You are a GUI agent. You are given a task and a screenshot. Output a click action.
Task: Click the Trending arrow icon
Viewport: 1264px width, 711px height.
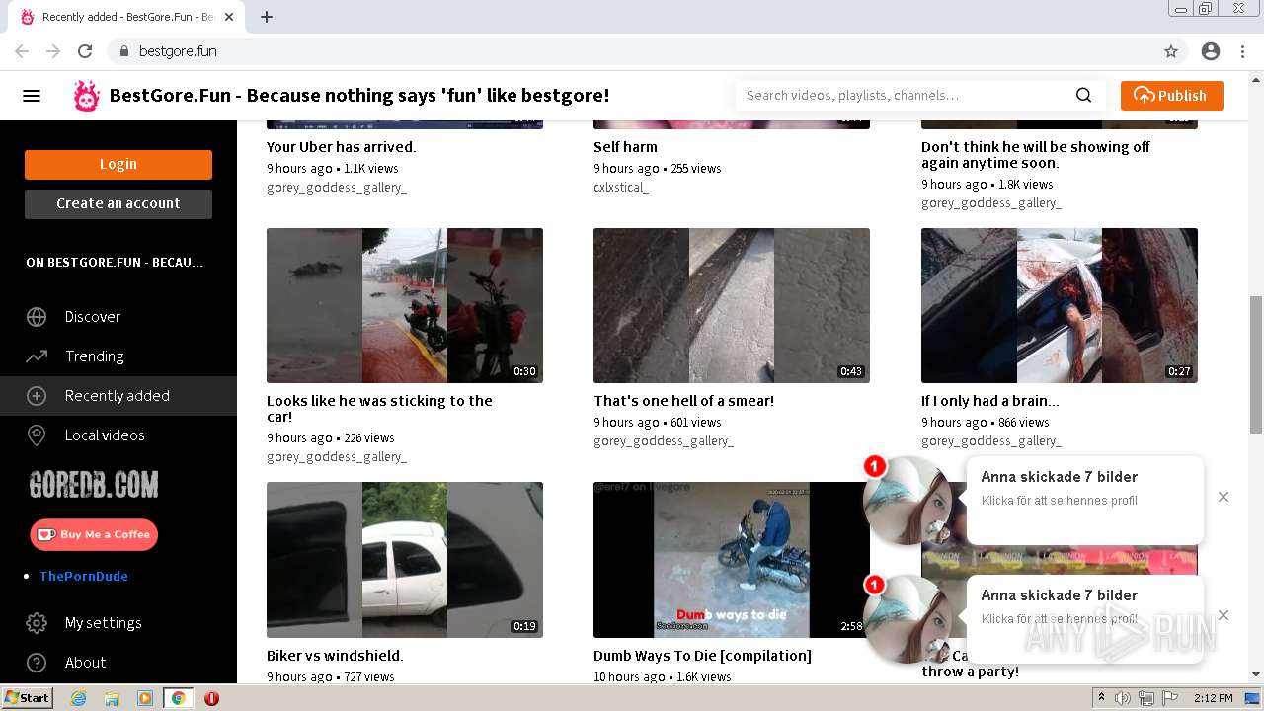[37, 356]
